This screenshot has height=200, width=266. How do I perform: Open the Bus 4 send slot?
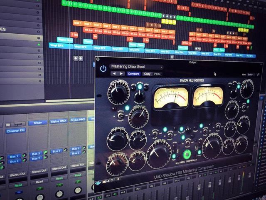click(14, 161)
